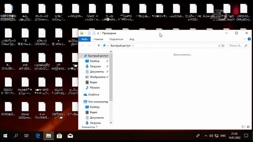Change ENG input language
Image resolution: width=253 pixels, height=142 pixels.
pyautogui.click(x=223, y=136)
